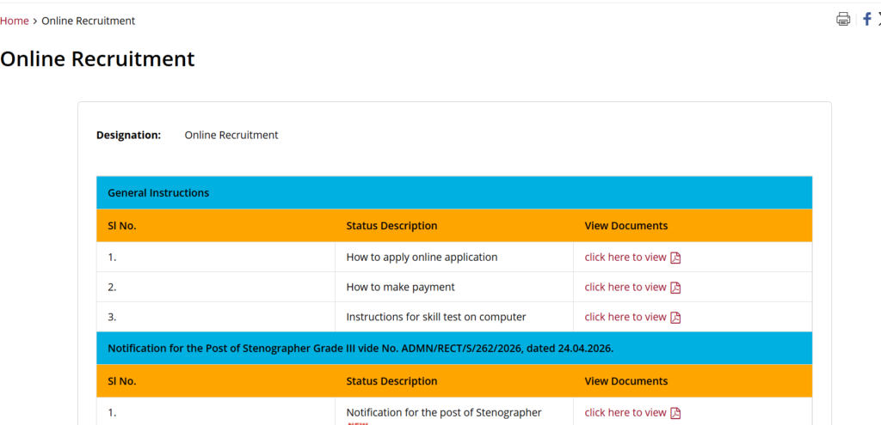The image size is (881, 425).
Task: Click the Designation label
Action: pyautogui.click(x=128, y=135)
